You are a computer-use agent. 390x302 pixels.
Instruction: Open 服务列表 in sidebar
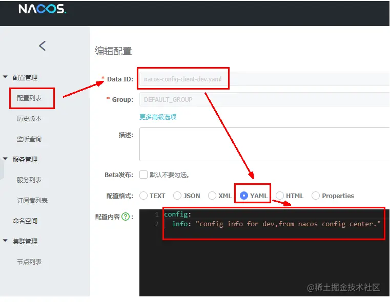click(x=29, y=180)
